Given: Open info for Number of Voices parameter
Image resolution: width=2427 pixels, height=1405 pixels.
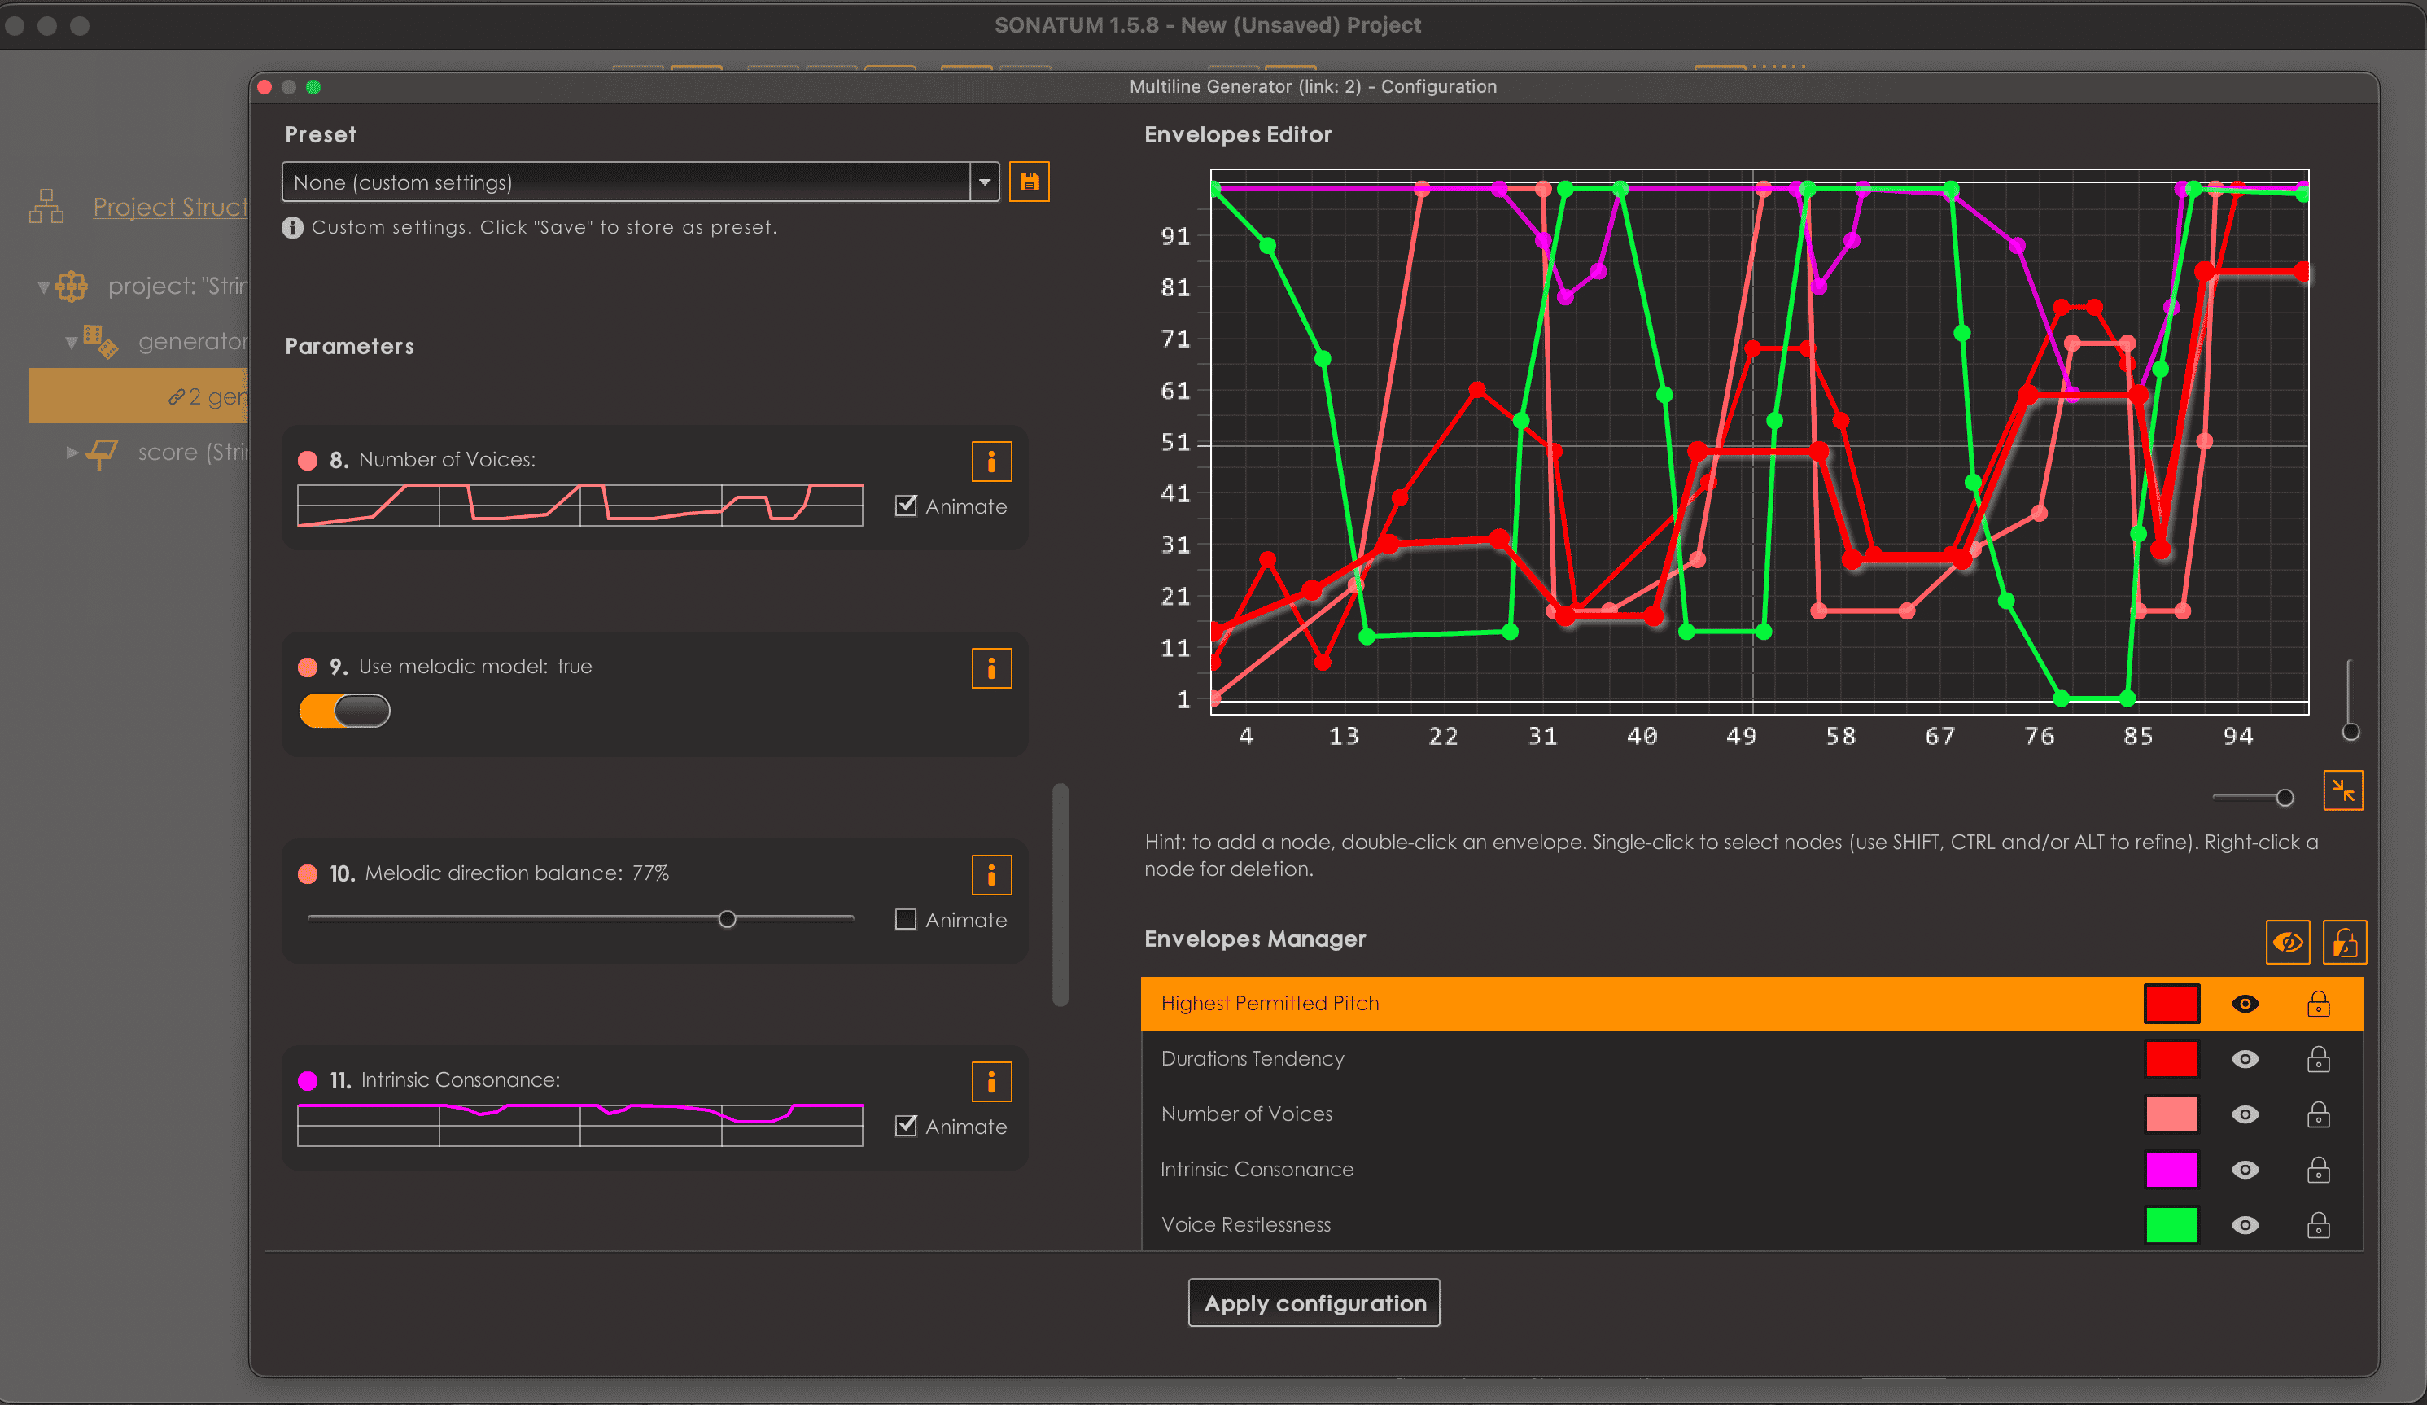Looking at the screenshot, I should 991,462.
